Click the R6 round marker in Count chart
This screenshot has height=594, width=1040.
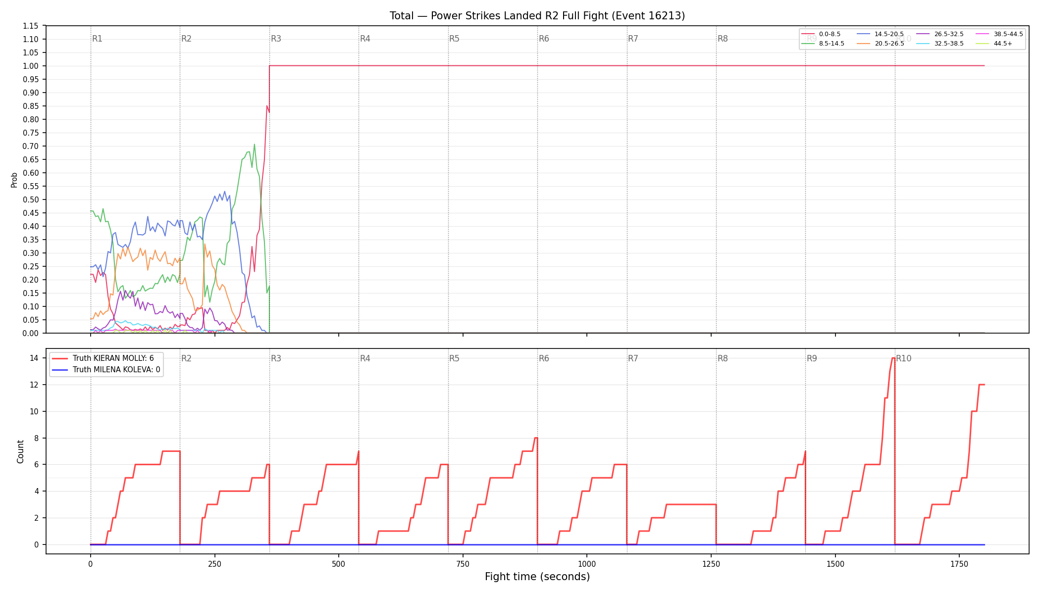tap(544, 358)
